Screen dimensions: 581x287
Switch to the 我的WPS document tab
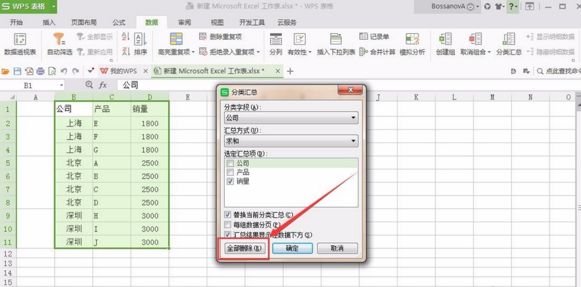(x=123, y=71)
